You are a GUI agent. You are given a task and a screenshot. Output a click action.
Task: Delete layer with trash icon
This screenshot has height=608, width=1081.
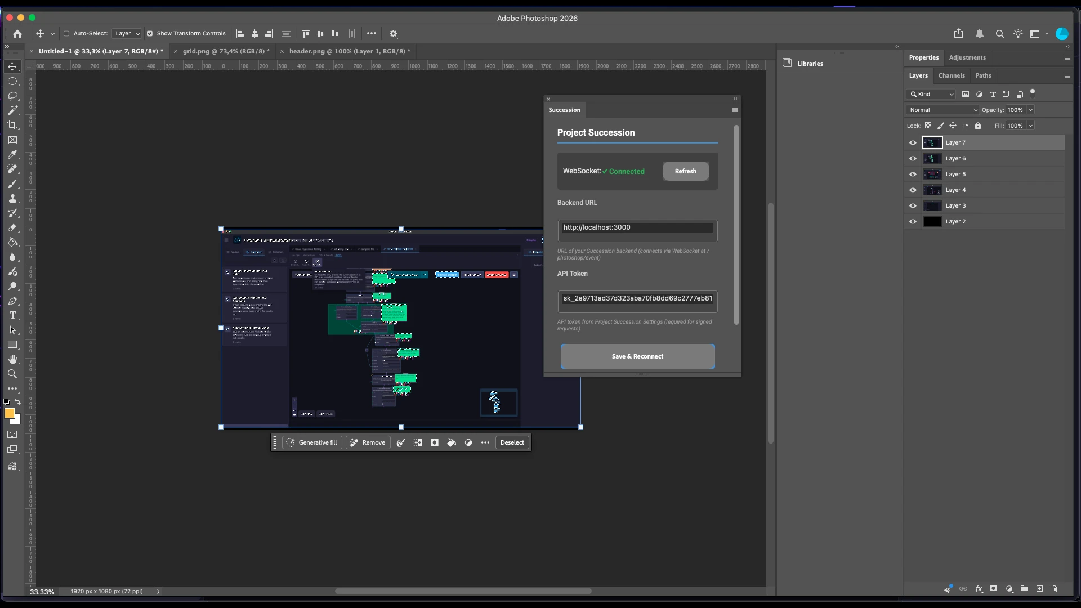[1055, 589]
